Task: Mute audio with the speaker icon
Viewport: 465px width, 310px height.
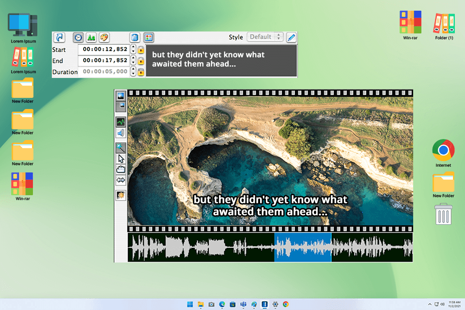Action: [x=120, y=133]
